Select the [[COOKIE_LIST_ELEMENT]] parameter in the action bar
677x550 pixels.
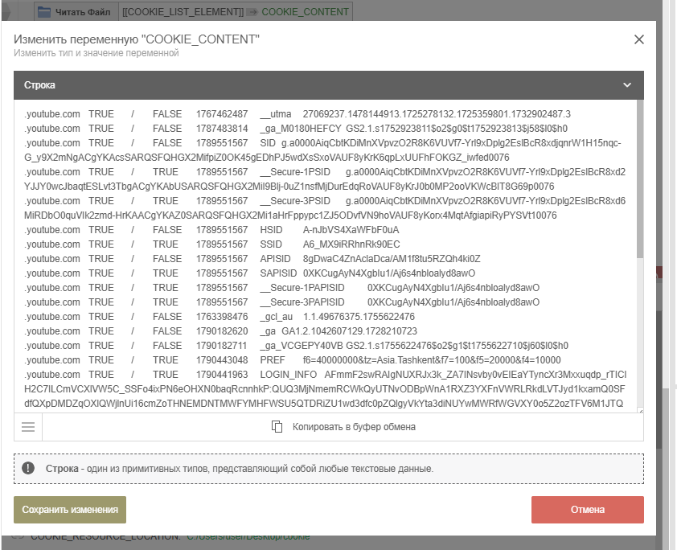pos(183,12)
